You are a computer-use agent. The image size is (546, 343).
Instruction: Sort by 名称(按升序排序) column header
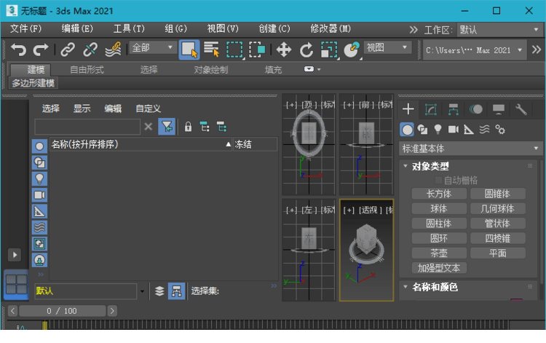tap(141, 144)
